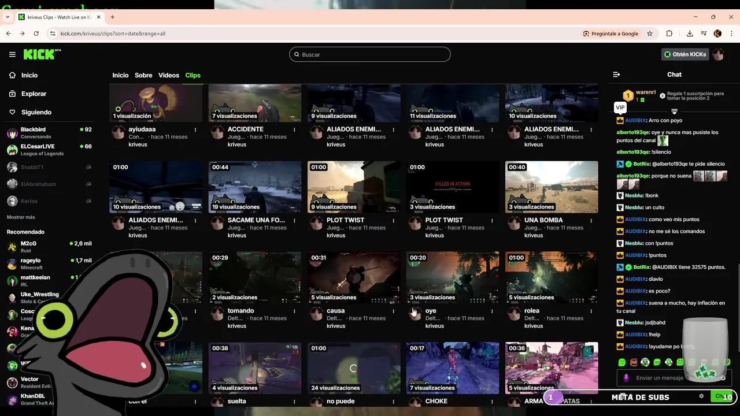Select the Clips tab

pyautogui.click(x=193, y=75)
